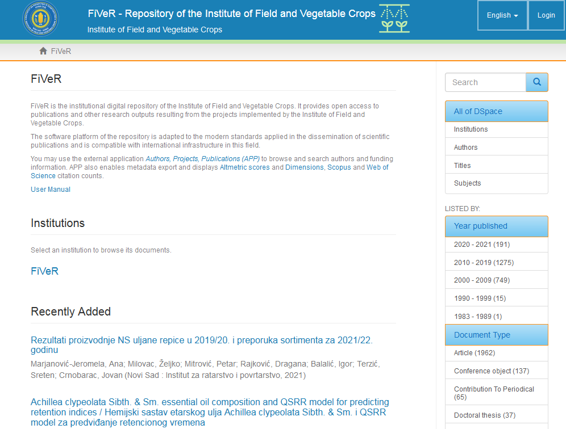The height and width of the screenshot is (429, 566).
Task: Open Subjects browse listing
Action: [467, 183]
